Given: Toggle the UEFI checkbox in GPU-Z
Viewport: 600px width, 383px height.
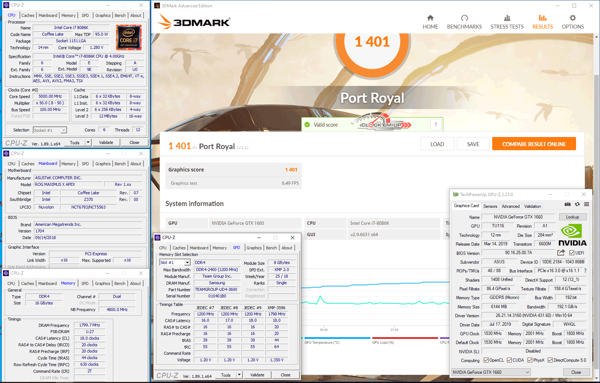Looking at the screenshot, I should 572,253.
